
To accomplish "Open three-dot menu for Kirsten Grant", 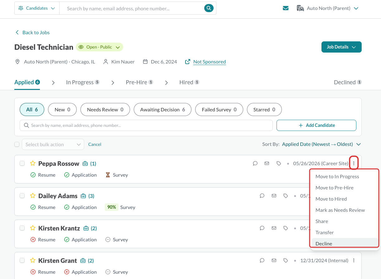I will [354, 260].
